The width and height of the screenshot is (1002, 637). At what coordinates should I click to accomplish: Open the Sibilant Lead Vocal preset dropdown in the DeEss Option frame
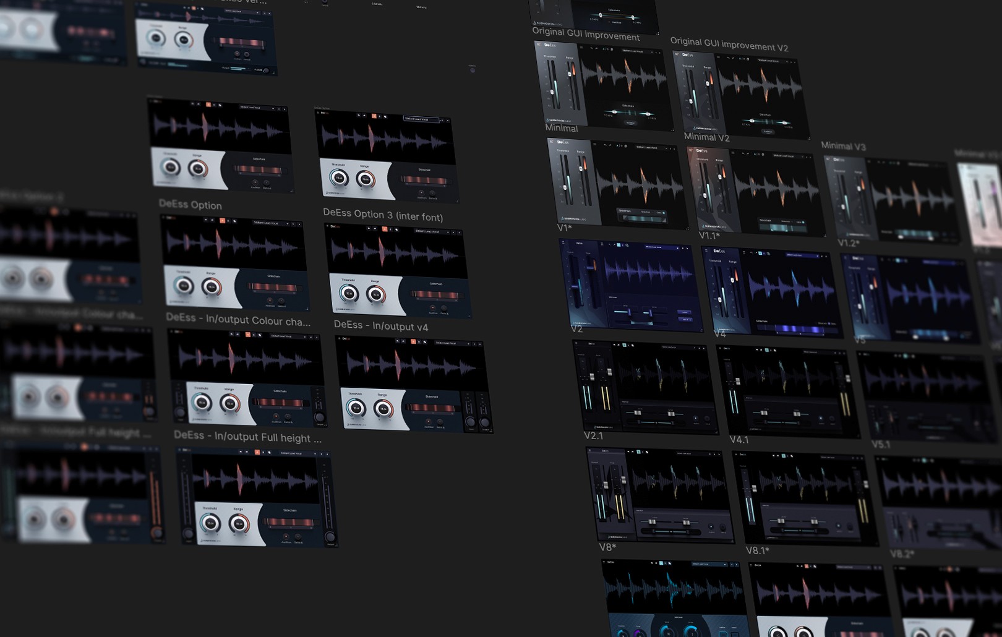(272, 223)
